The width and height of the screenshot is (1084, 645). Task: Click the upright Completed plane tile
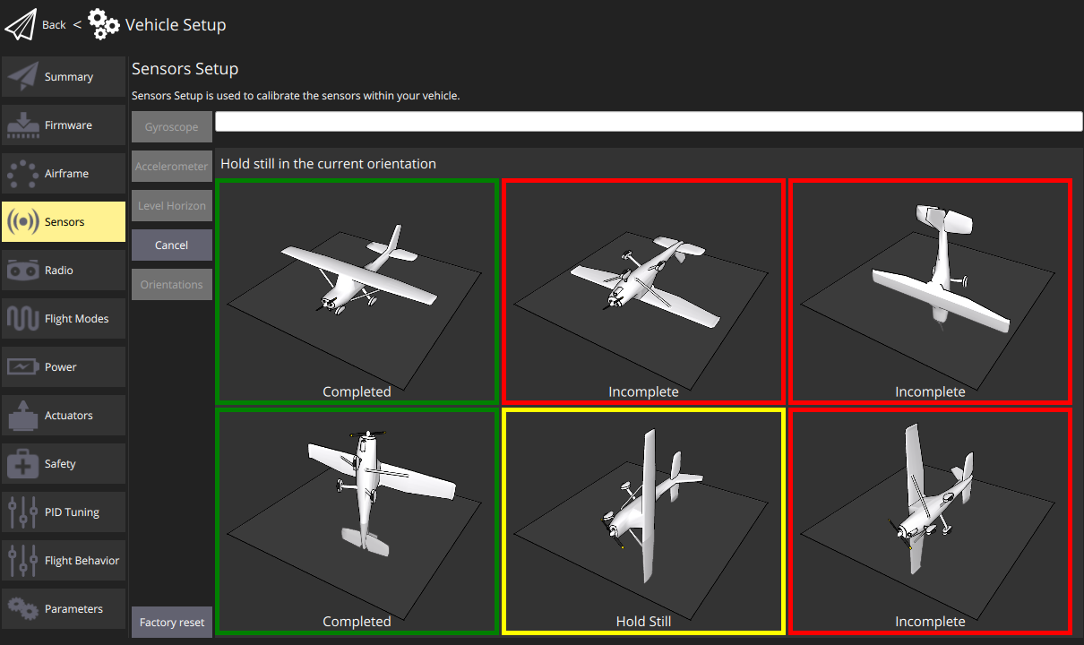(357, 291)
